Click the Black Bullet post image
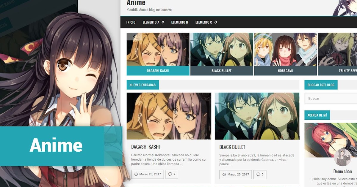The width and height of the screenshot is (357, 187). point(257,115)
